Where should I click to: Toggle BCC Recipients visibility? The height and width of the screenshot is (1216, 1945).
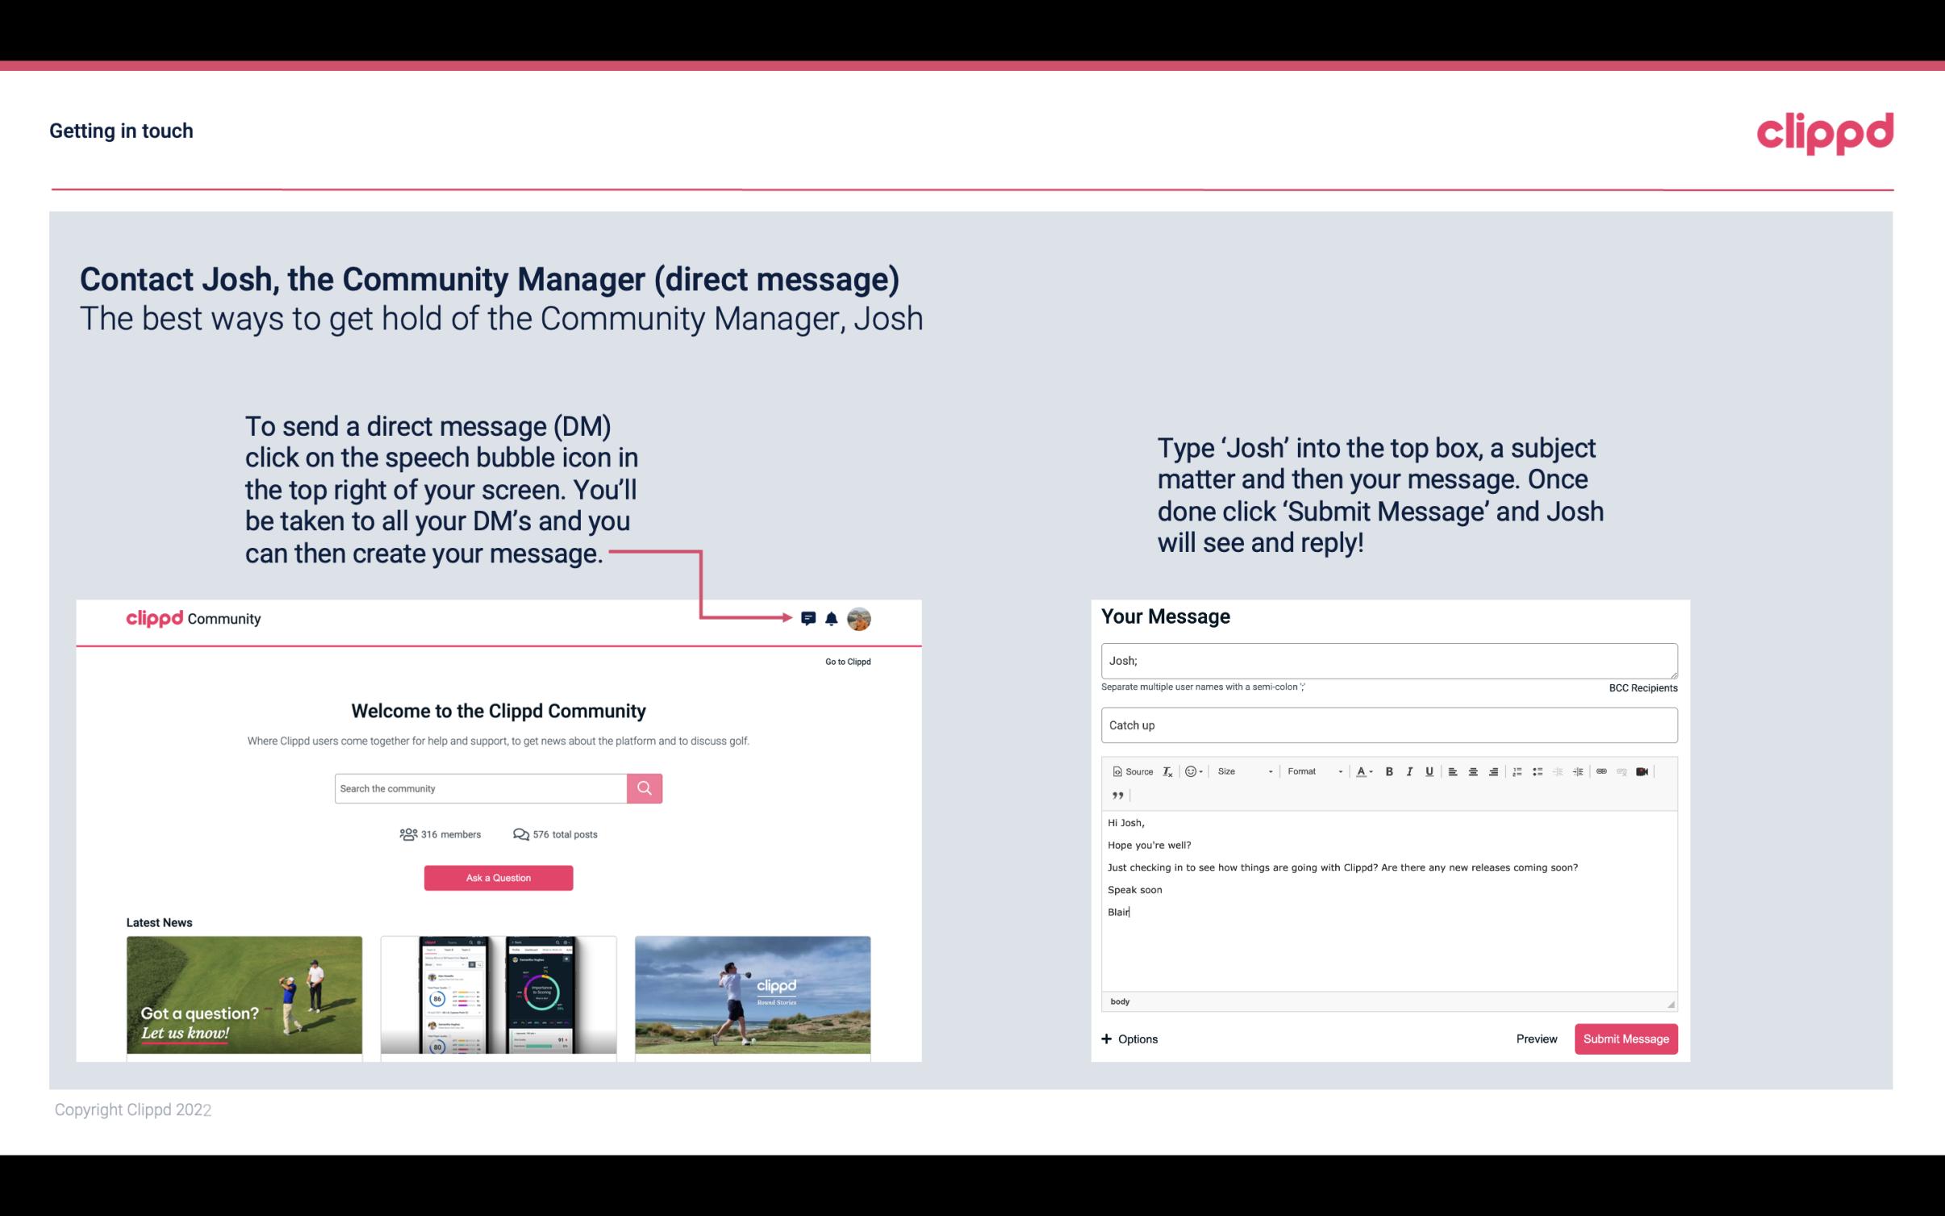pyautogui.click(x=1642, y=687)
